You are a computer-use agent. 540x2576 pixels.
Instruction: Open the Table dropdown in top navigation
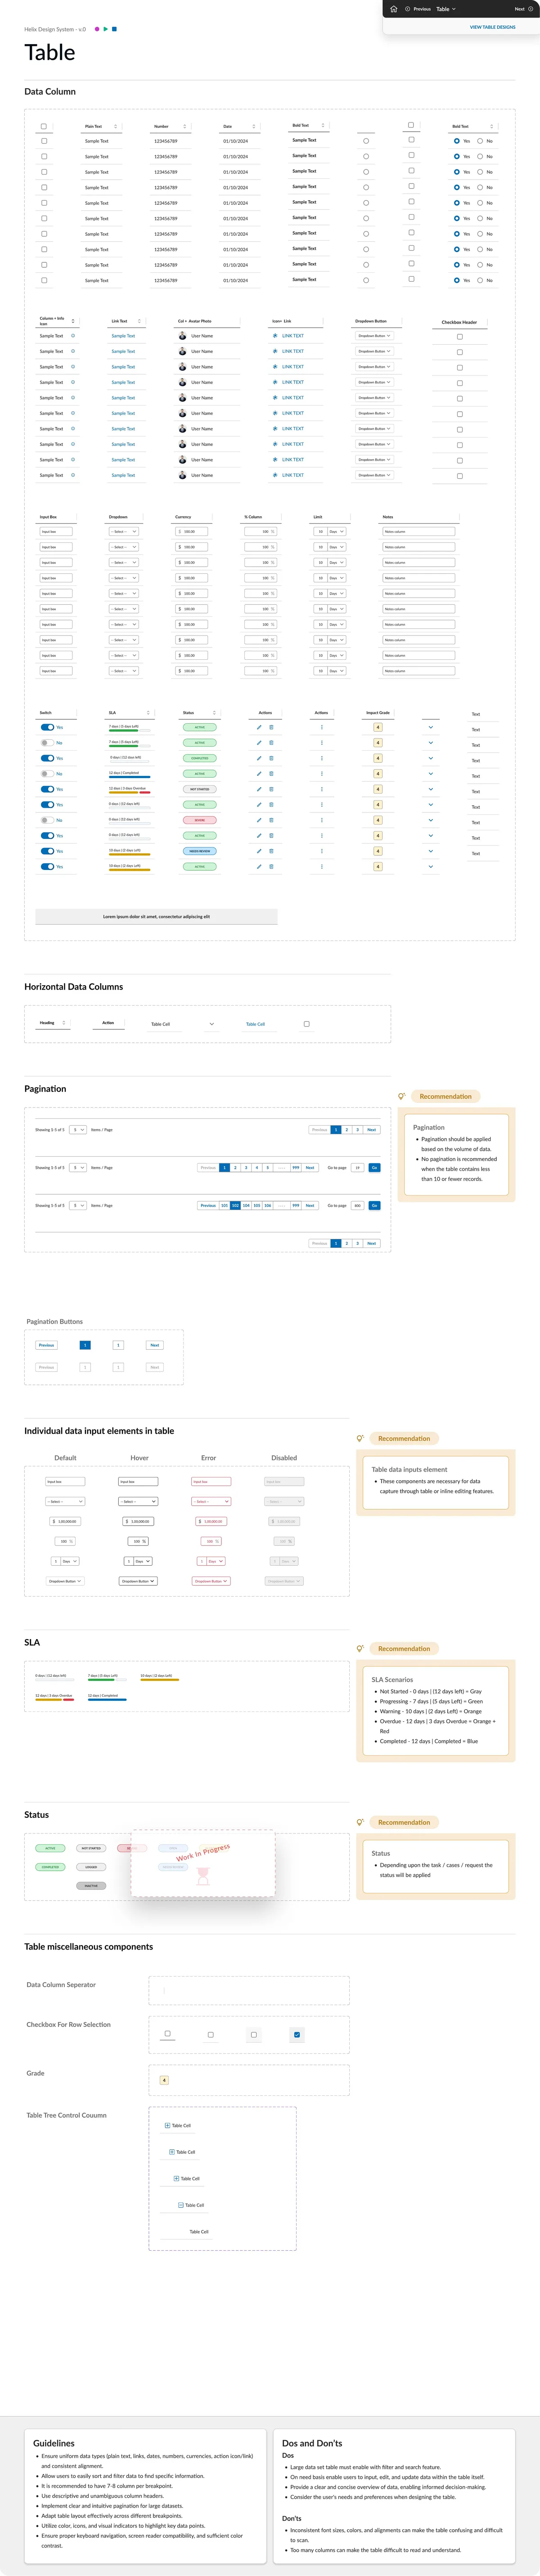(446, 9)
